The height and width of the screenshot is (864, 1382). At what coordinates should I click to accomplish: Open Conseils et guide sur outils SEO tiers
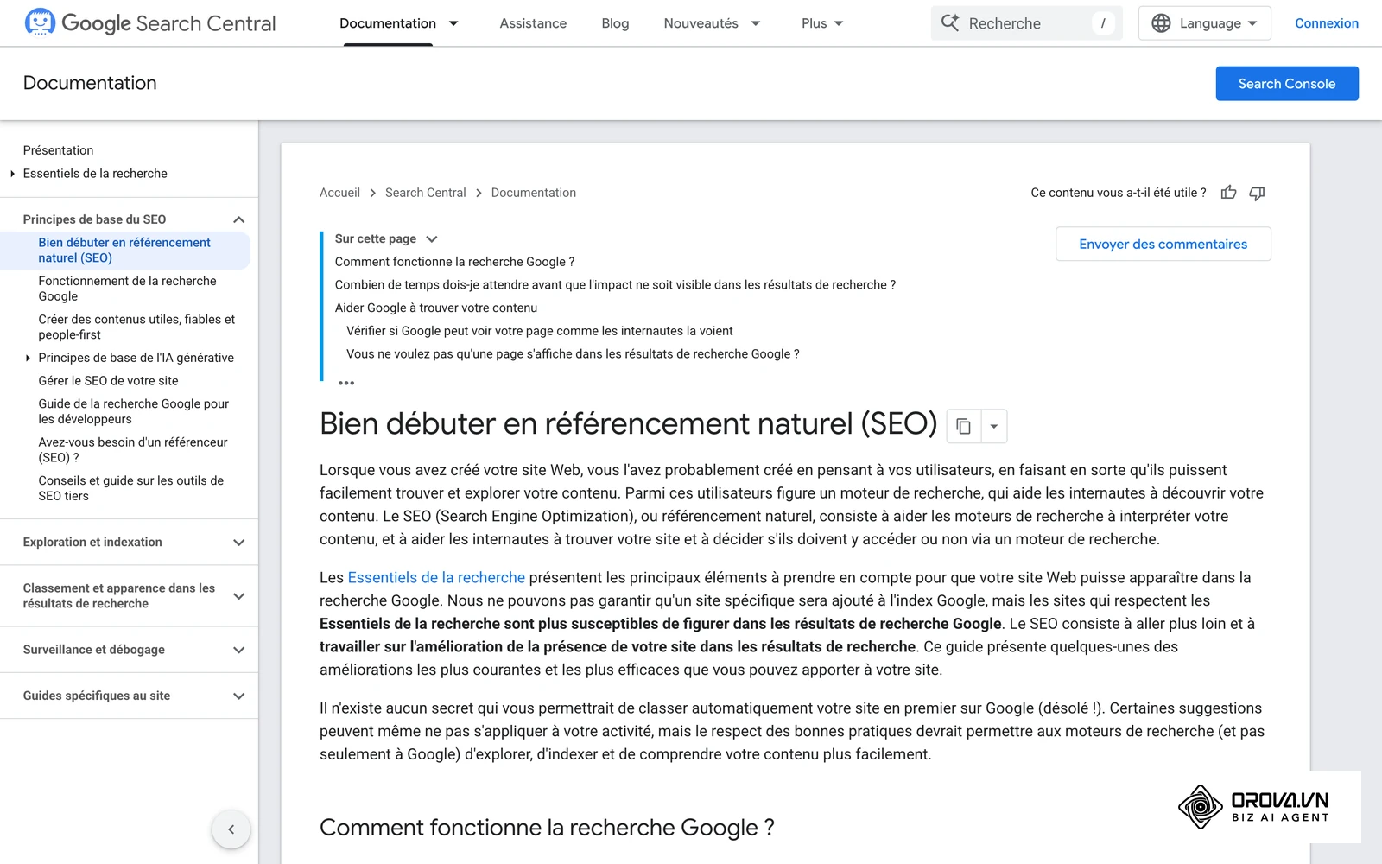click(x=130, y=488)
